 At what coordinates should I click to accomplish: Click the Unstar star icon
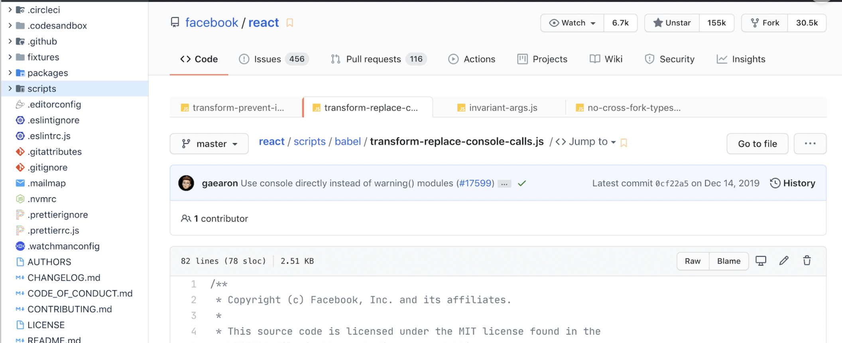(658, 23)
